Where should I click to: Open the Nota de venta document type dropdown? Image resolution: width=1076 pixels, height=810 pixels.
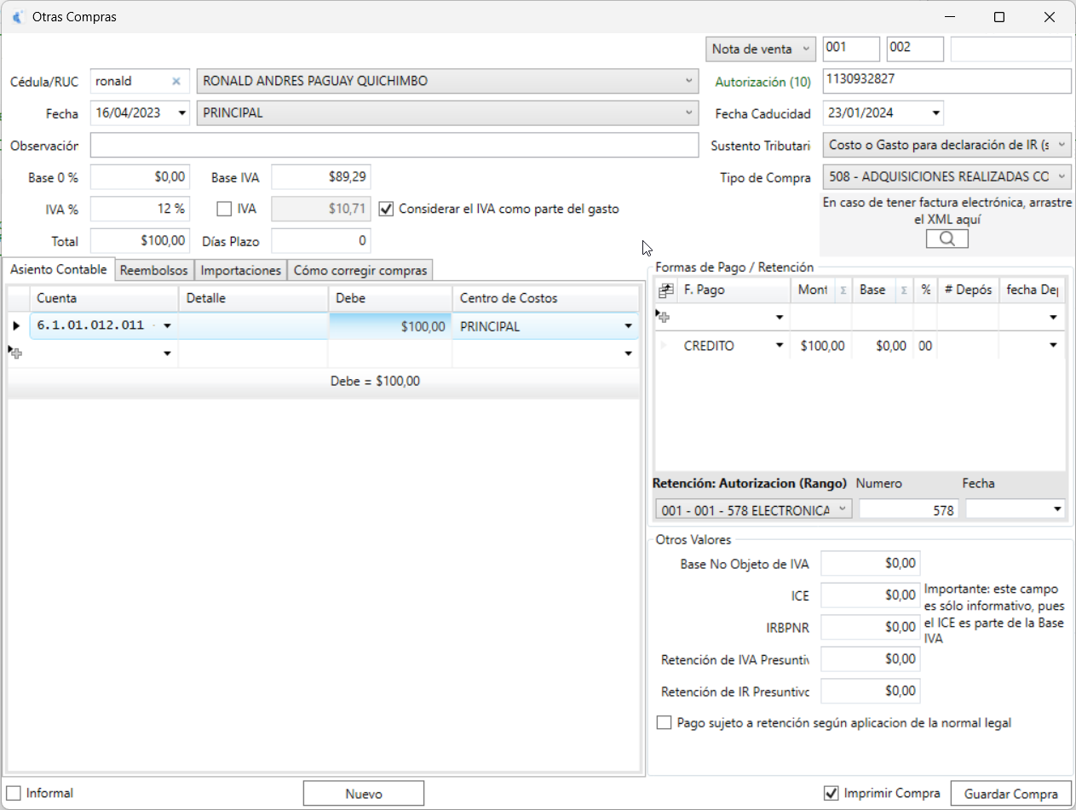761,49
